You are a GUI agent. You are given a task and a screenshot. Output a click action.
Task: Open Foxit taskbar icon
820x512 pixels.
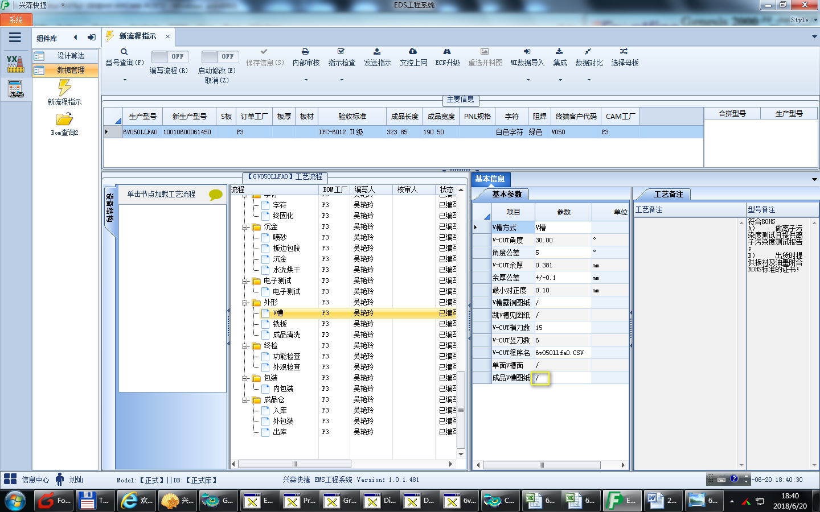53,501
